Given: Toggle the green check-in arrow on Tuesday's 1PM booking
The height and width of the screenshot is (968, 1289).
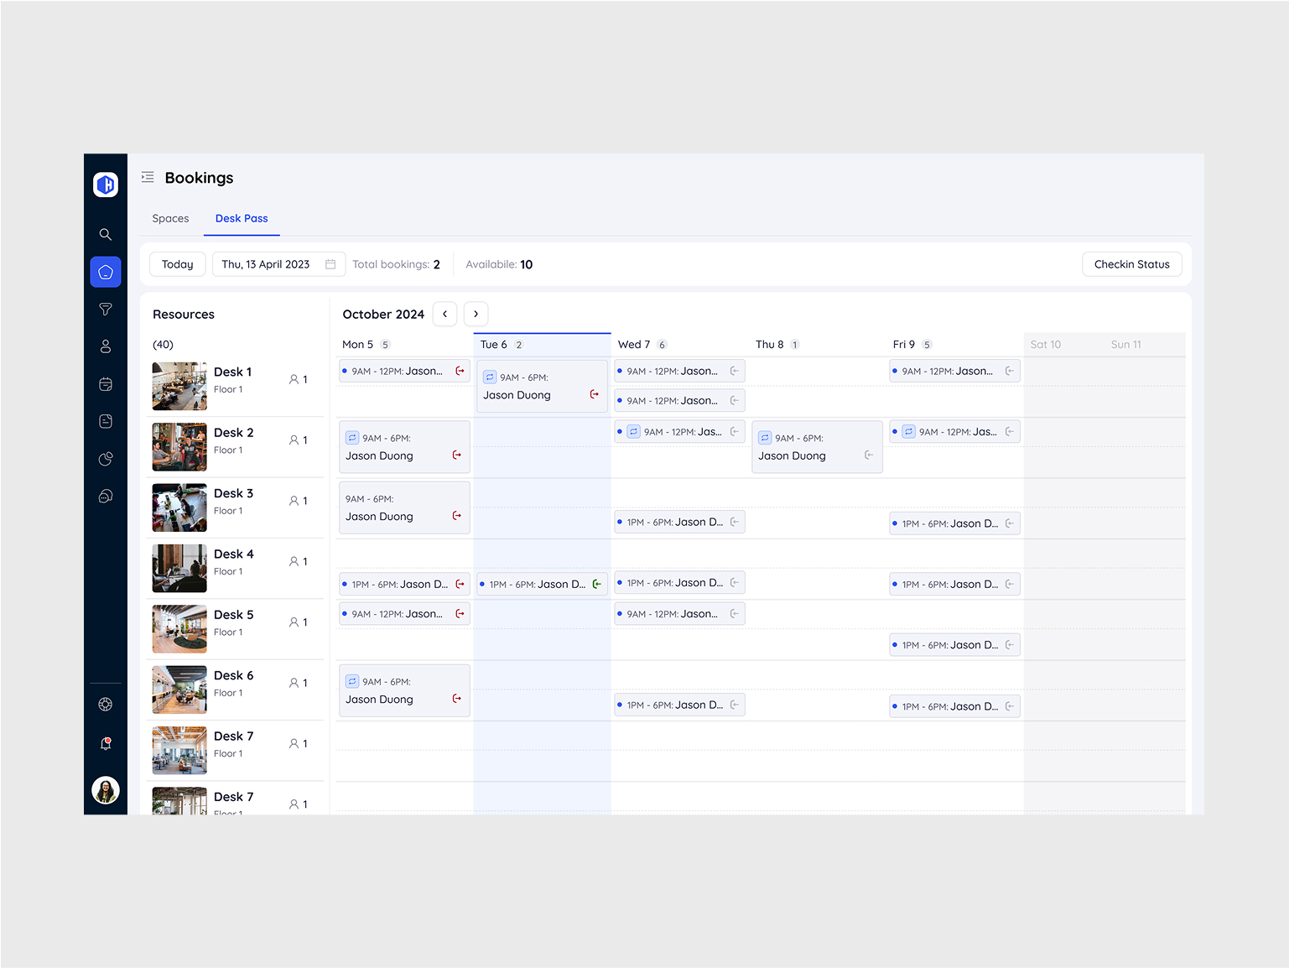Looking at the screenshot, I should [x=597, y=584].
